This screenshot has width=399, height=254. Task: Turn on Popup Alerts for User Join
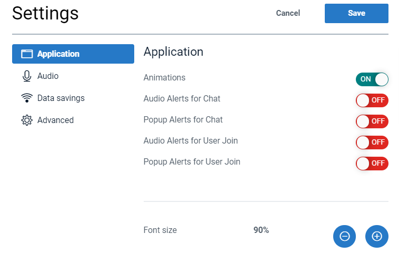(372, 164)
